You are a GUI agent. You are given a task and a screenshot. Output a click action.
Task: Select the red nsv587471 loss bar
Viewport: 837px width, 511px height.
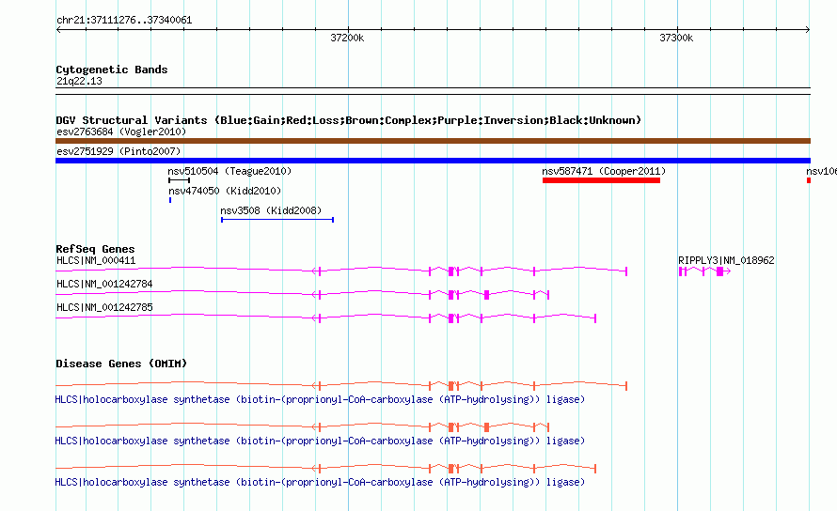[601, 180]
